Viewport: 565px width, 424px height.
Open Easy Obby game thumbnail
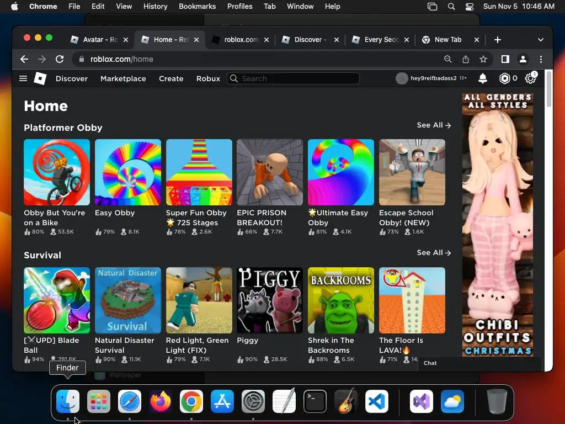click(128, 172)
